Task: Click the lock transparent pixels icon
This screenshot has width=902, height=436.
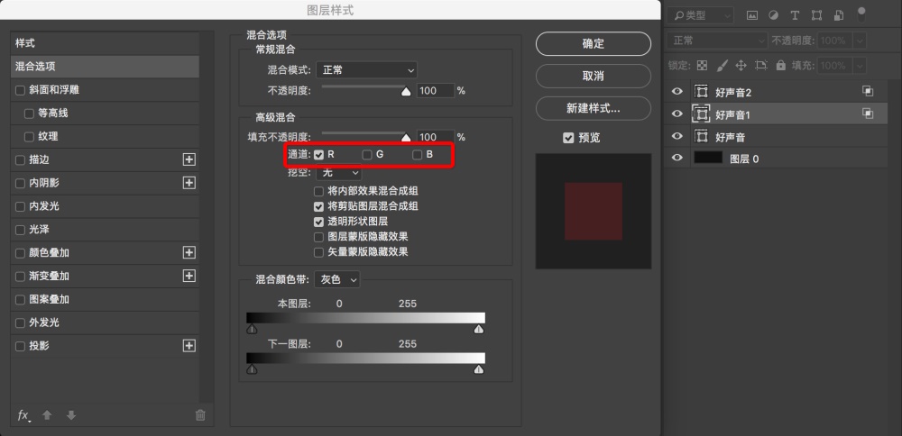Action: coord(702,66)
